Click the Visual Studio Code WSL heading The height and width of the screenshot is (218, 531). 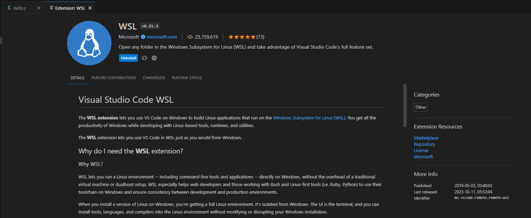[126, 100]
